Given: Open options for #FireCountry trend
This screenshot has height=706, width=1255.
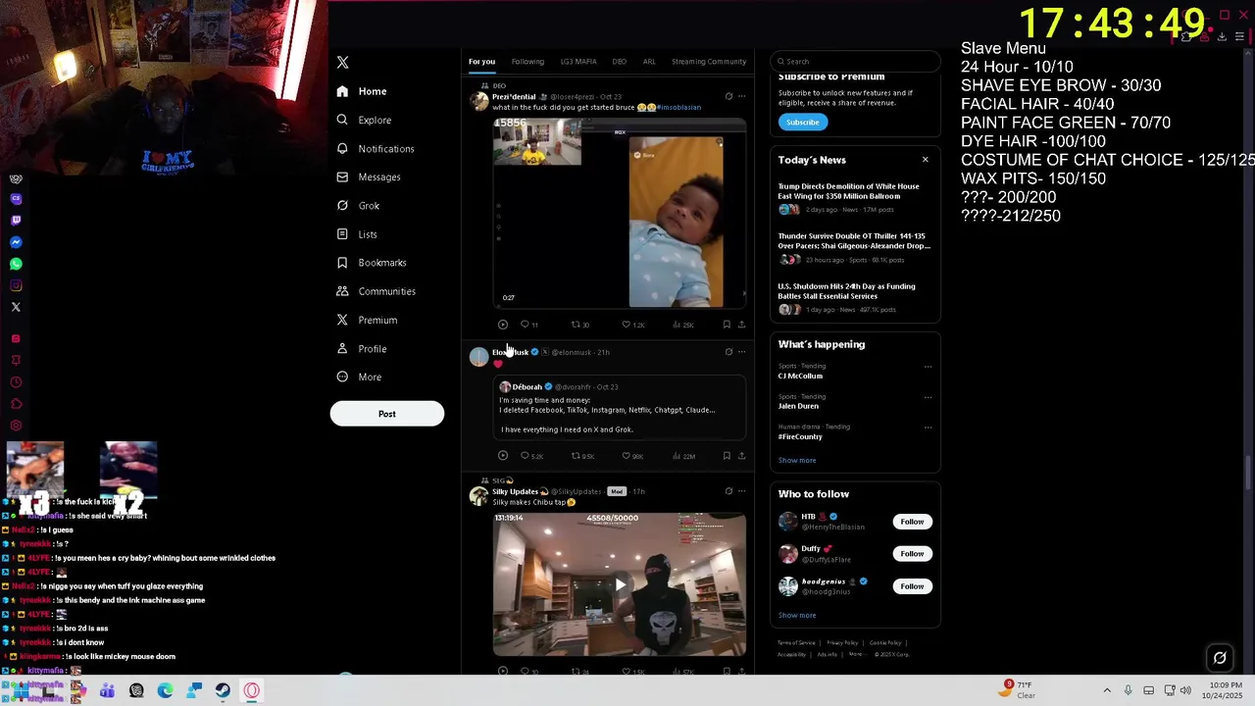Looking at the screenshot, I should pos(928,428).
